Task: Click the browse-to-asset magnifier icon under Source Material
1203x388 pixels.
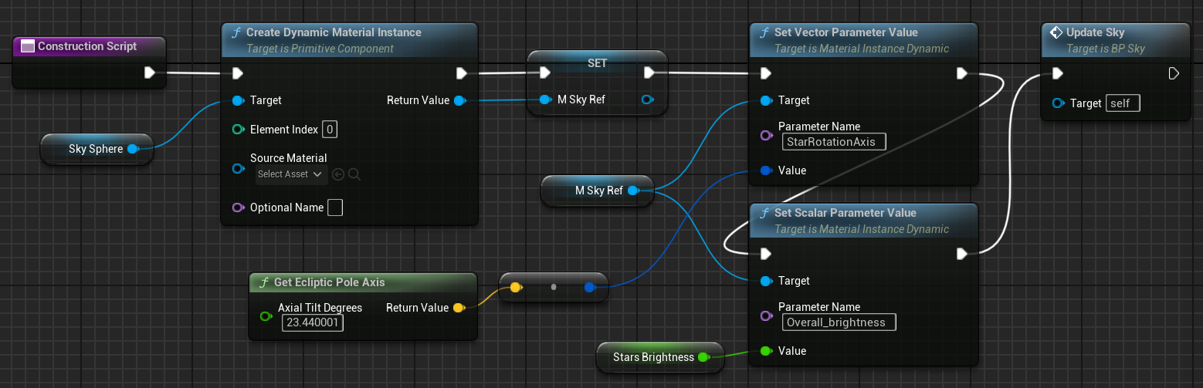Action: point(354,174)
